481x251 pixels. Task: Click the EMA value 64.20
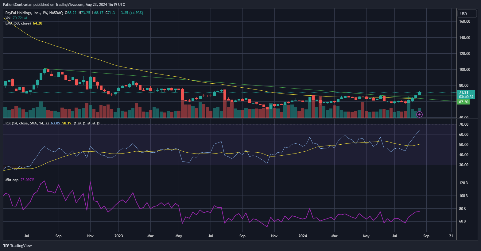[x=37, y=23]
